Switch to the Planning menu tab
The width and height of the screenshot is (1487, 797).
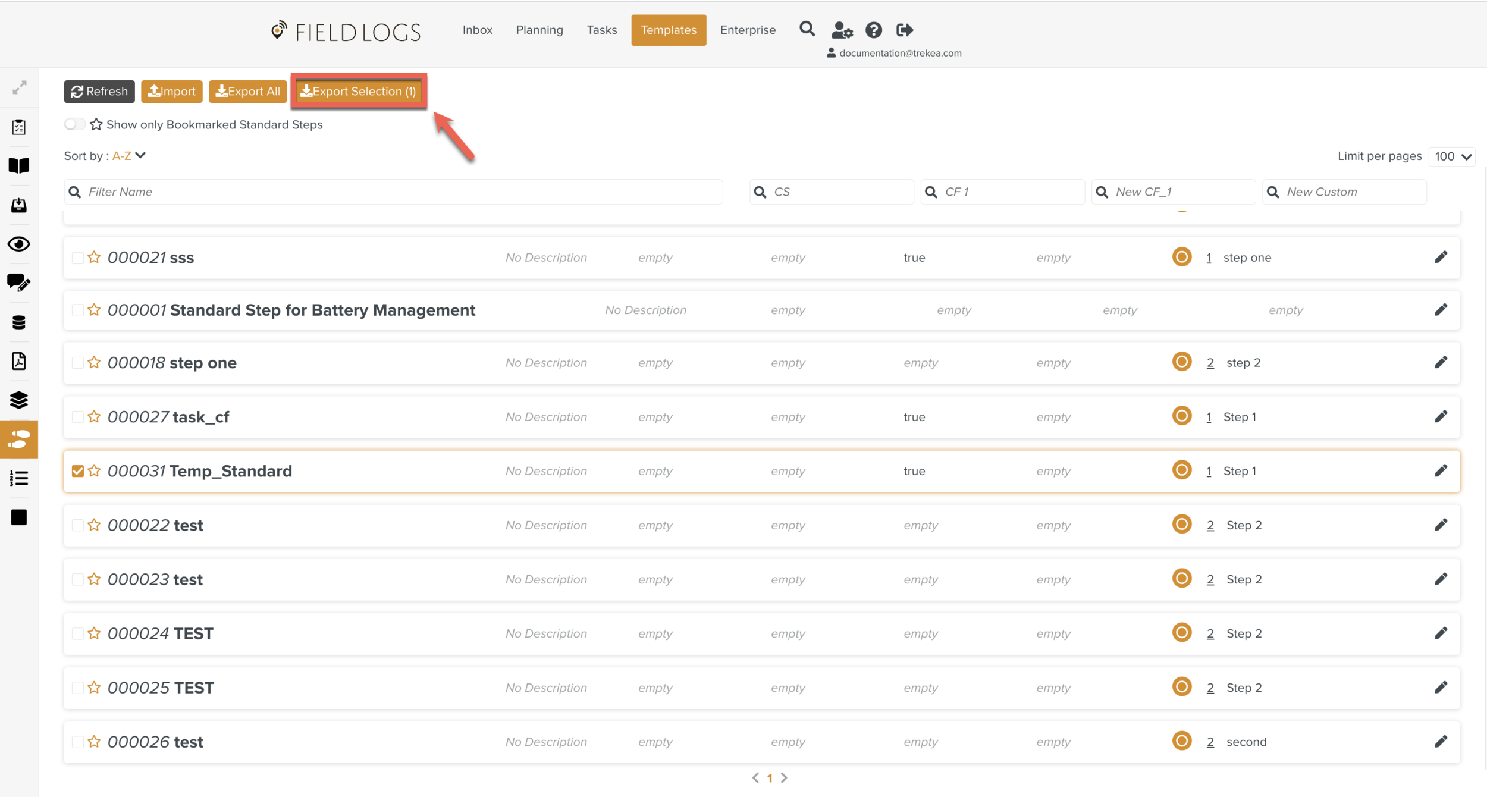coord(539,30)
